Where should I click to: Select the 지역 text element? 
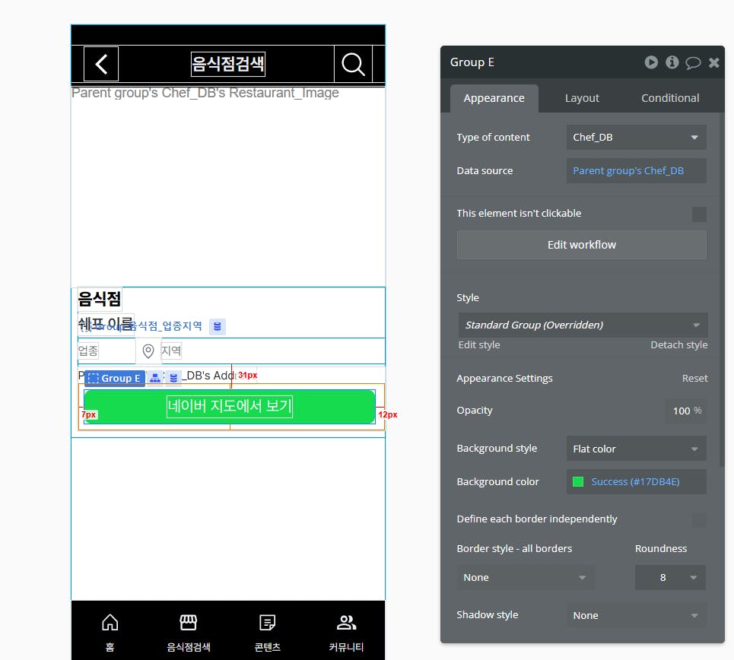171,351
